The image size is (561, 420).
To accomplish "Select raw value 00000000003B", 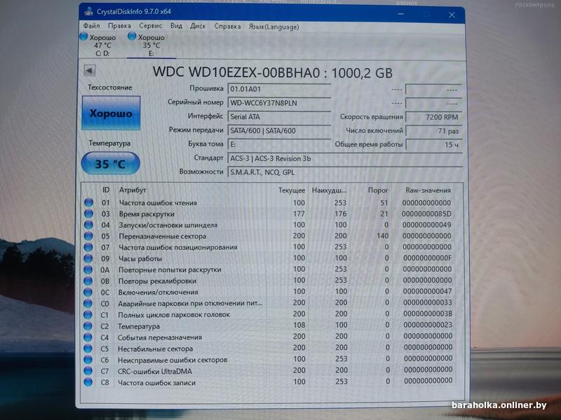I will [428, 314].
